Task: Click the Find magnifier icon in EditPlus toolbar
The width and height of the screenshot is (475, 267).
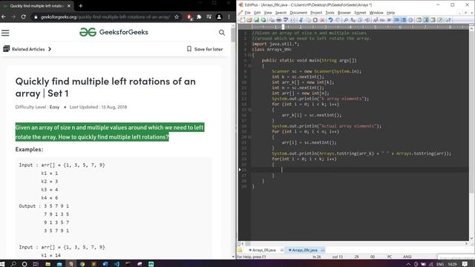Action: 346,20
